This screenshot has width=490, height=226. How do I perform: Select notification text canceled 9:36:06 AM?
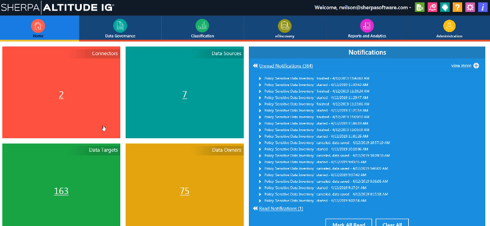pyautogui.click(x=326, y=182)
